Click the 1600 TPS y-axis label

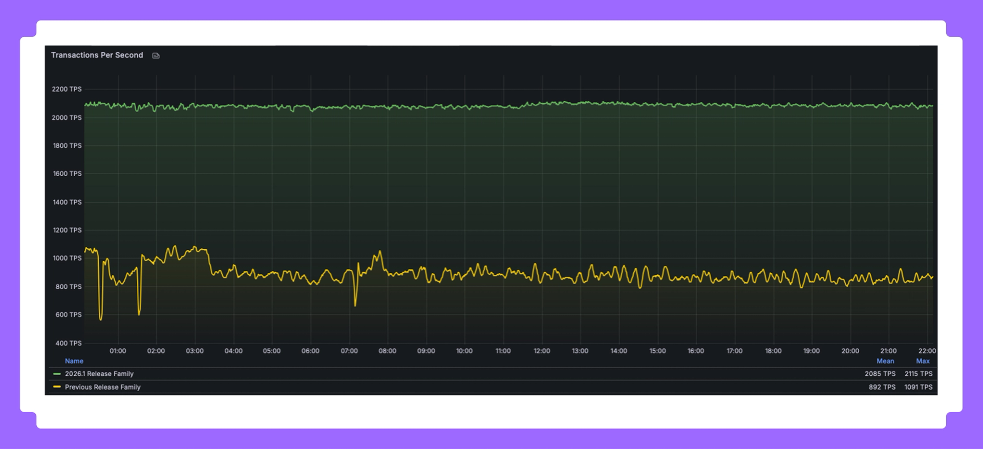(x=67, y=174)
